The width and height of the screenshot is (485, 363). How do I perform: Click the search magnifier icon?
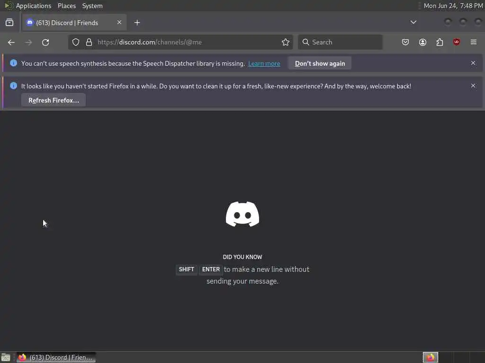tap(305, 42)
